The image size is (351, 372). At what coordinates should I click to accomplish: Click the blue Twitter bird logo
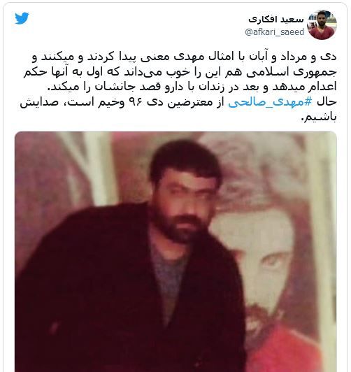[22, 18]
